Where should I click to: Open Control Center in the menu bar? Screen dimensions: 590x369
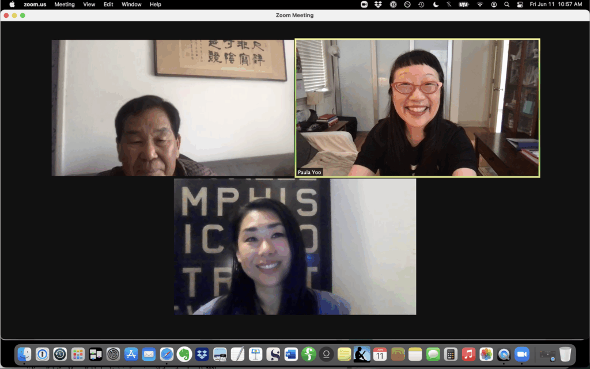click(x=520, y=4)
